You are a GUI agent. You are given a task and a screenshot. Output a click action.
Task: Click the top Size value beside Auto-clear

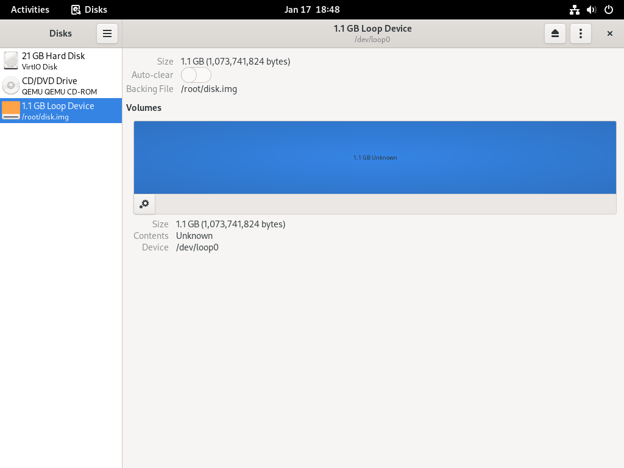click(235, 62)
